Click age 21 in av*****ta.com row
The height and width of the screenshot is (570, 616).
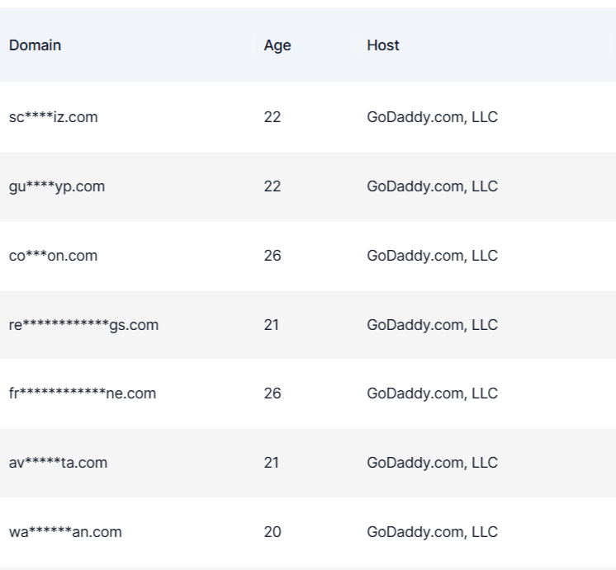pos(272,463)
